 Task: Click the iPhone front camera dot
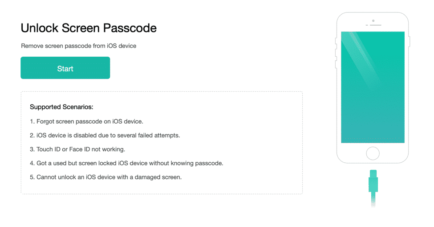pyautogui.click(x=373, y=21)
